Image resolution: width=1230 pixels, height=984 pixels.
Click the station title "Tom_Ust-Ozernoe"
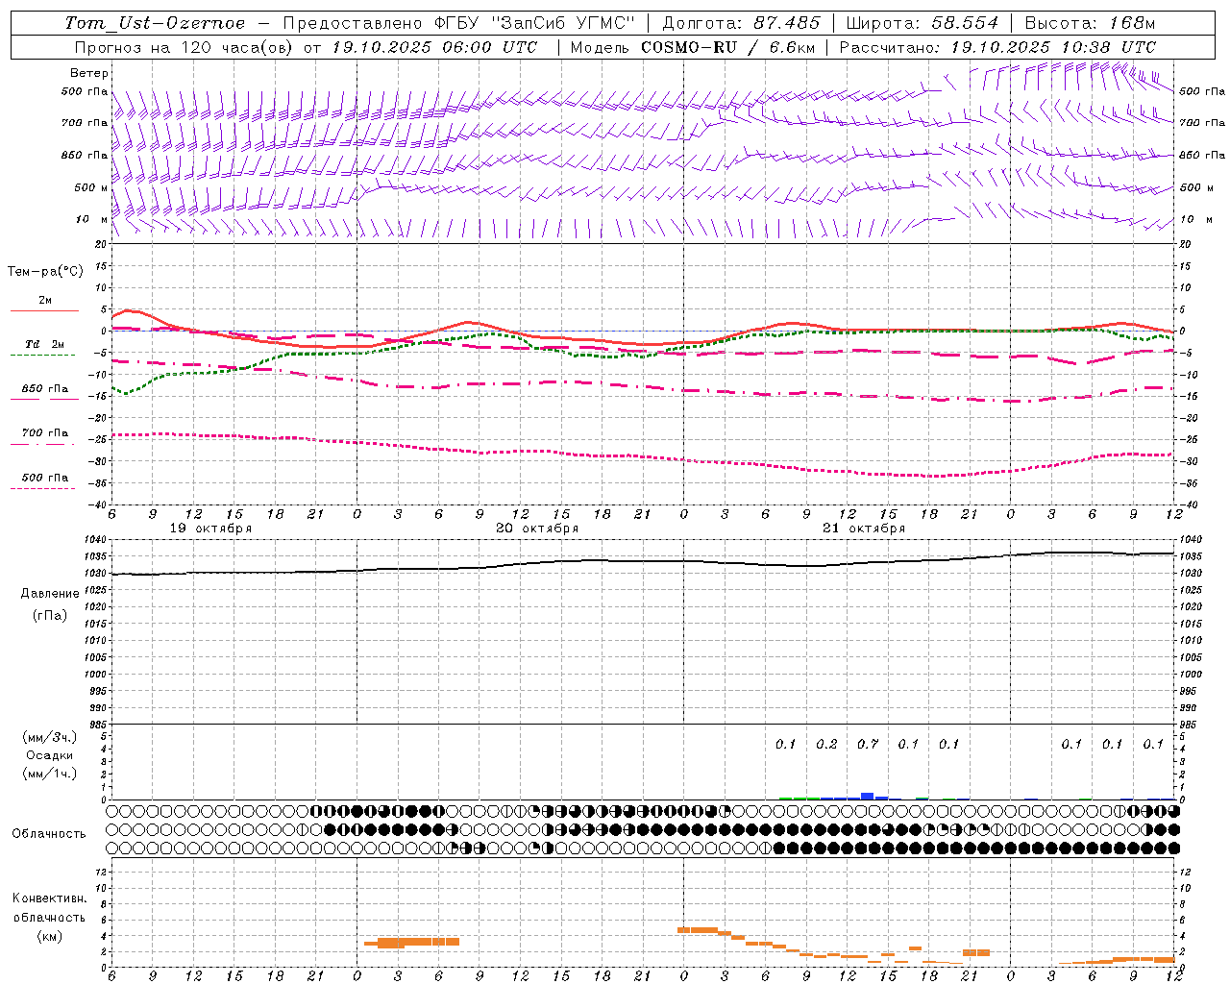pos(156,23)
